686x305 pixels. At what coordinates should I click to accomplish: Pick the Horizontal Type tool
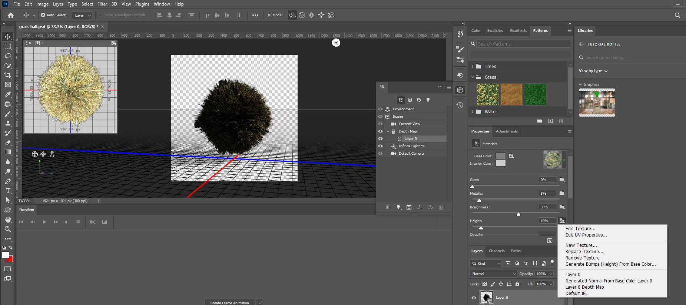coord(8,191)
